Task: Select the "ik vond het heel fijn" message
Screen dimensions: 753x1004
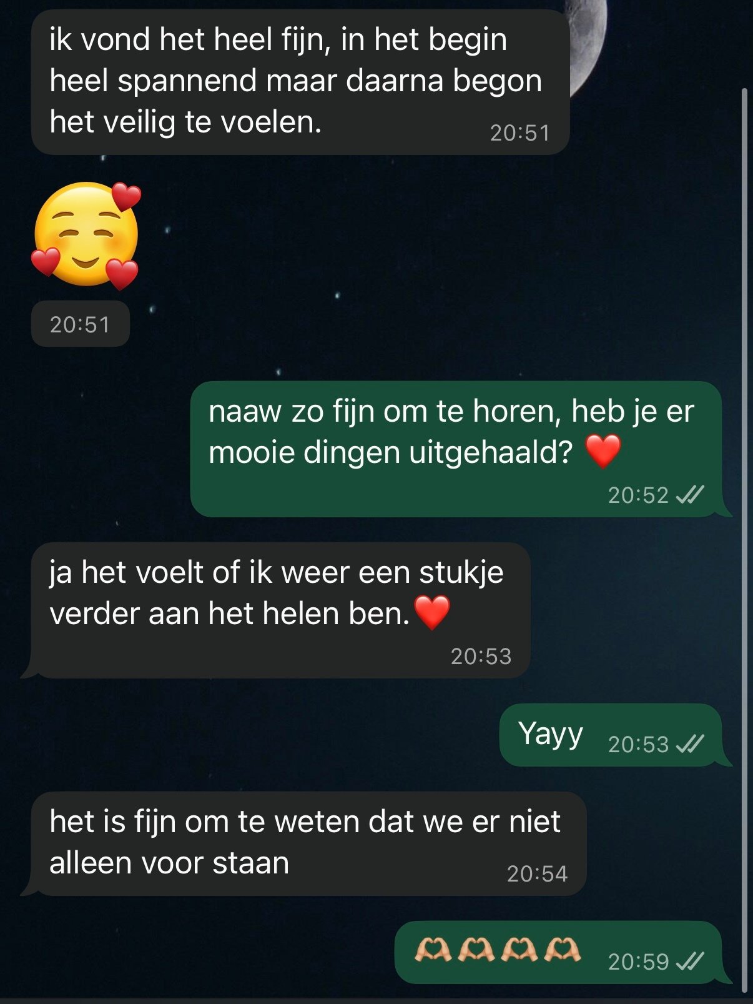Action: point(300,82)
